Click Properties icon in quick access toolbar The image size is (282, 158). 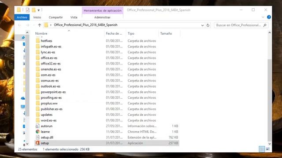27,10
